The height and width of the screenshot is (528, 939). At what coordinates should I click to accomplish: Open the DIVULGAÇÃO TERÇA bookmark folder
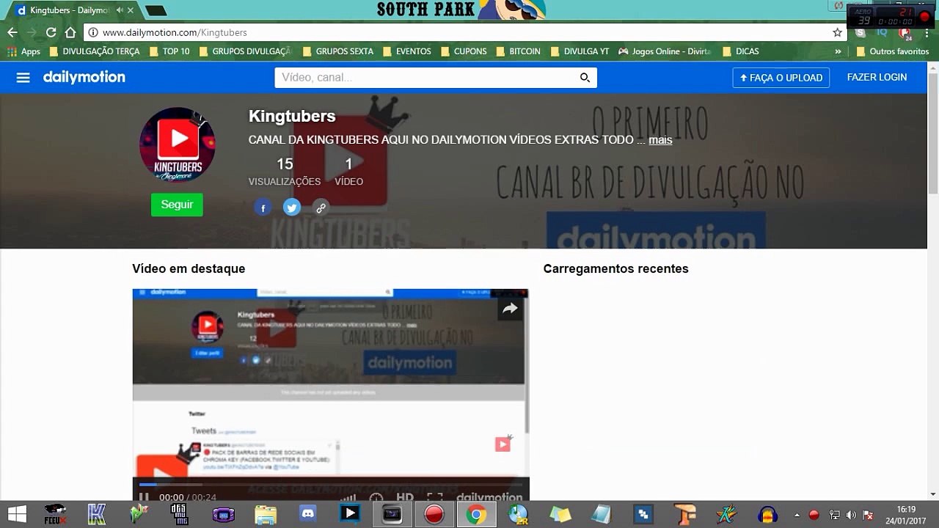[x=94, y=51]
